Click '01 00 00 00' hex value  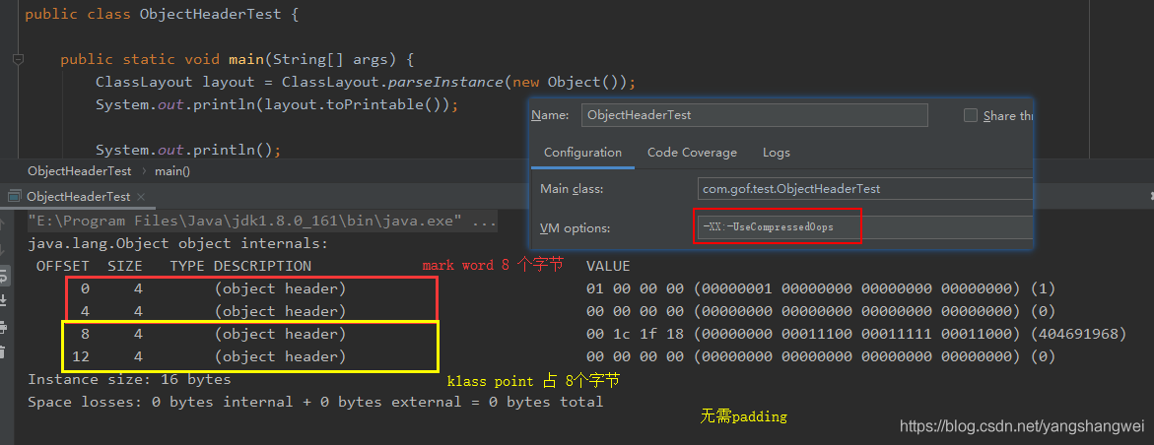(635, 287)
